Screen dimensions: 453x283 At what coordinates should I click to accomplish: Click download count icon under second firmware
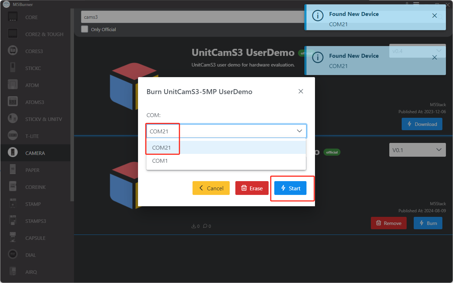(194, 226)
